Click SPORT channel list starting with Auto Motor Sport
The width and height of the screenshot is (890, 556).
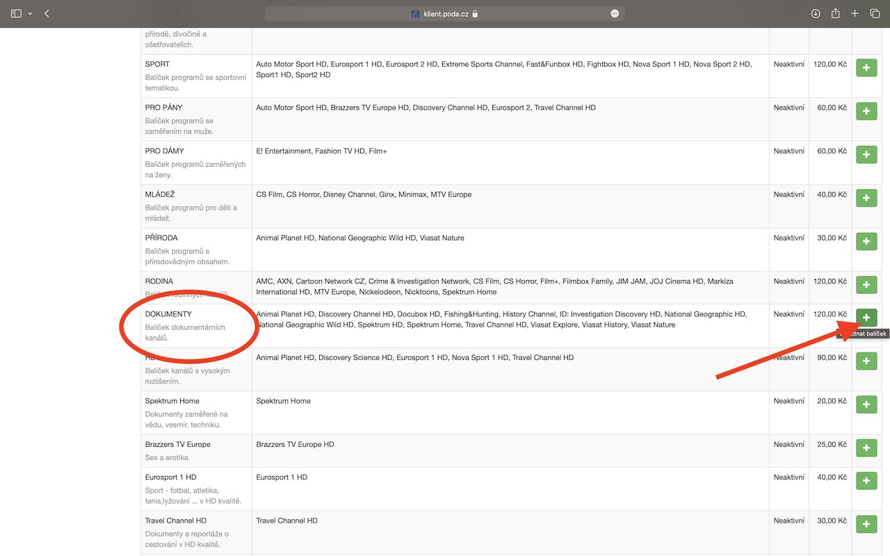pyautogui.click(x=504, y=69)
